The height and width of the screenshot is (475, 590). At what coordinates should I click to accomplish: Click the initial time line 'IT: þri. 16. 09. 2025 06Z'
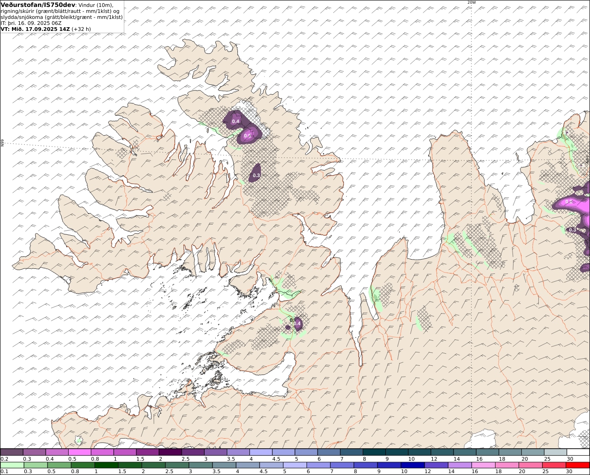pyautogui.click(x=31, y=23)
